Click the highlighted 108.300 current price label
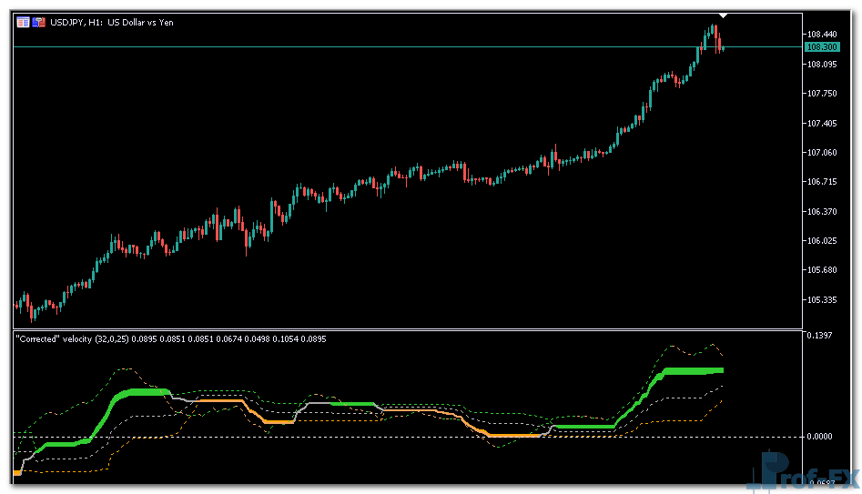 (822, 46)
